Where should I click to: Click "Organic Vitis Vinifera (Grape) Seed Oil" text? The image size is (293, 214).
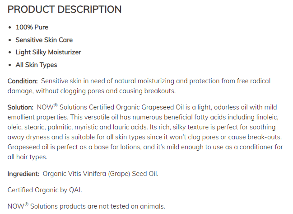(100, 173)
